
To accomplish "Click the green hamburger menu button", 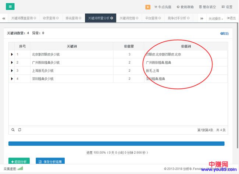I will [x=10, y=6].
